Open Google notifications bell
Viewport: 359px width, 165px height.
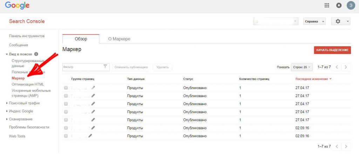[339, 6]
